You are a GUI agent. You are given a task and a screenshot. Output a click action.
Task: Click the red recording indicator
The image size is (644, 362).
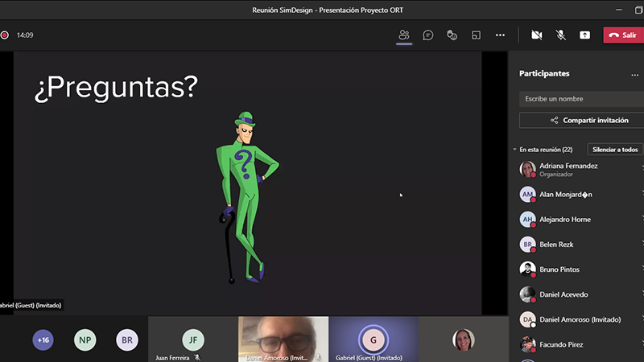pyautogui.click(x=5, y=35)
